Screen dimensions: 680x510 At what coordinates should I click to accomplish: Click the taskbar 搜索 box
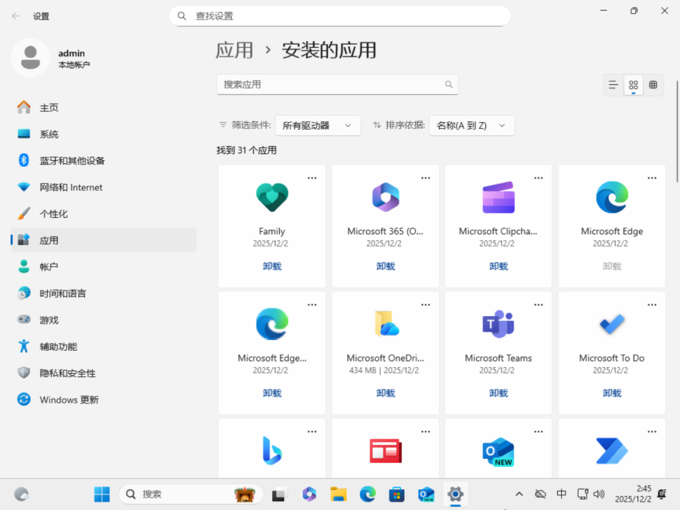(191, 494)
